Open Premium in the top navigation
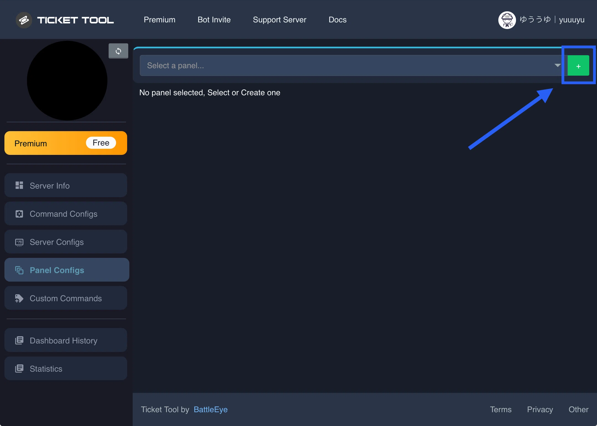The height and width of the screenshot is (426, 597). pos(159,20)
